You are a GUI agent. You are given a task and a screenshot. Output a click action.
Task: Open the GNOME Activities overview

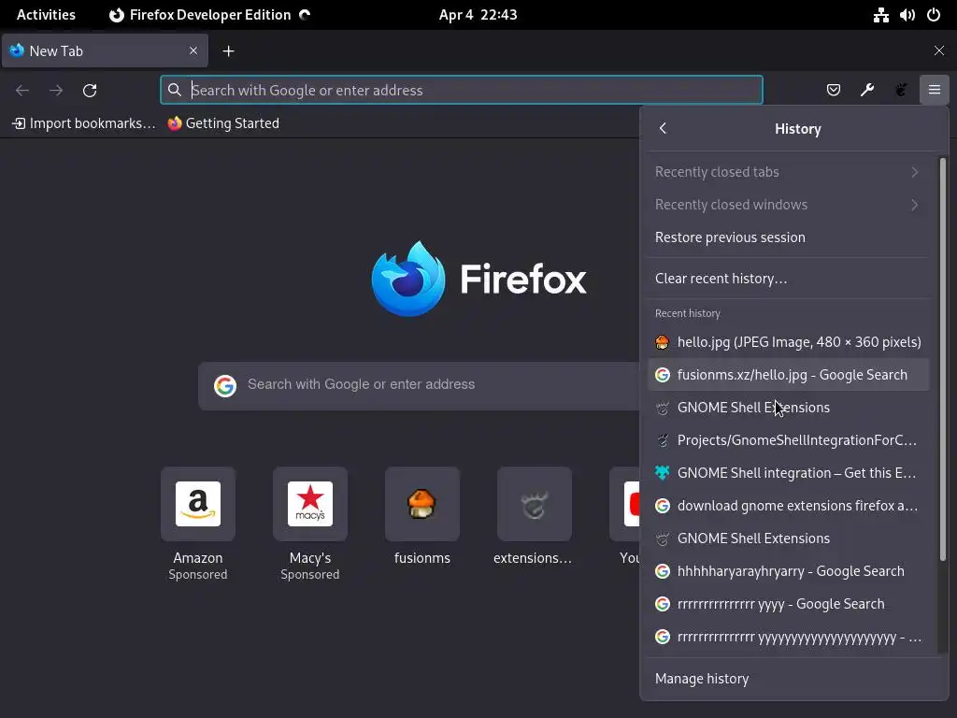coord(46,15)
